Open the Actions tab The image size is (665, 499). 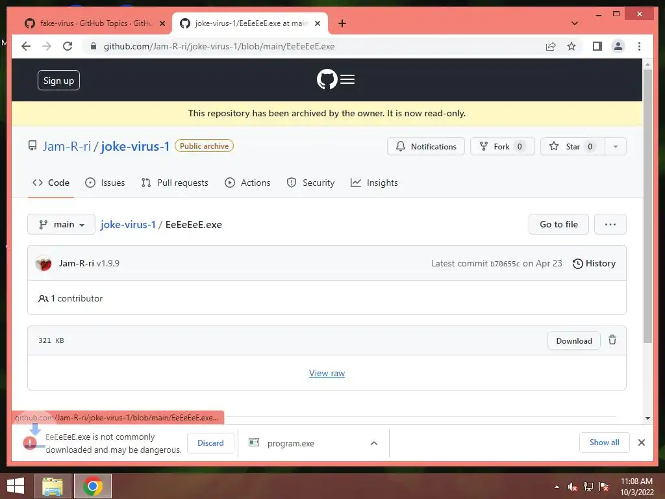pos(247,183)
